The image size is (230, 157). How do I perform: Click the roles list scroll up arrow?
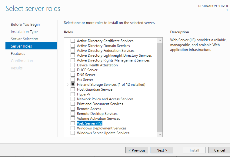(x=160, y=40)
